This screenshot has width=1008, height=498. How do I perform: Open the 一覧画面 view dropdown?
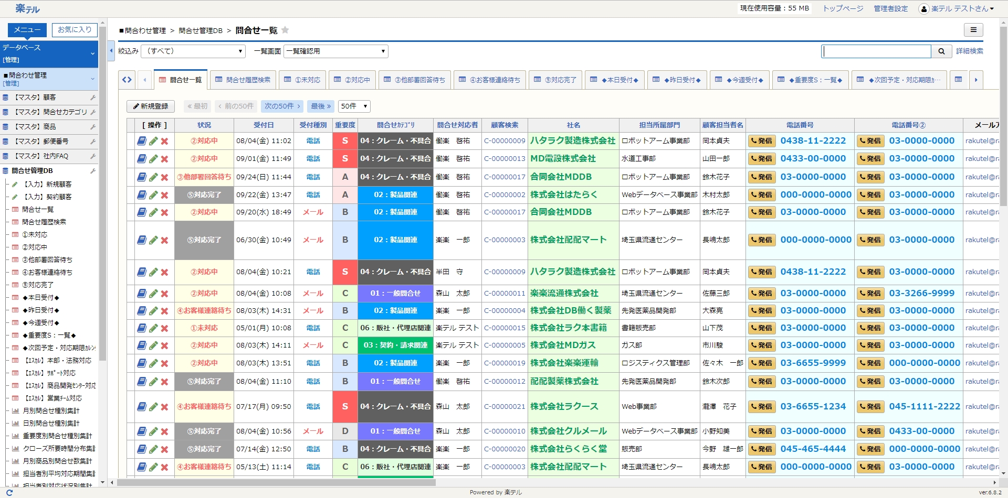click(335, 51)
